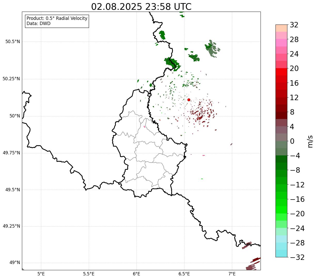Click the colorbar value 28

pyautogui.click(x=294, y=39)
